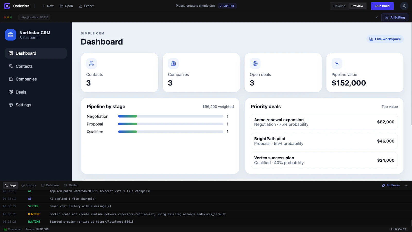
Task: Select the Database tab
Action: click(x=50, y=185)
